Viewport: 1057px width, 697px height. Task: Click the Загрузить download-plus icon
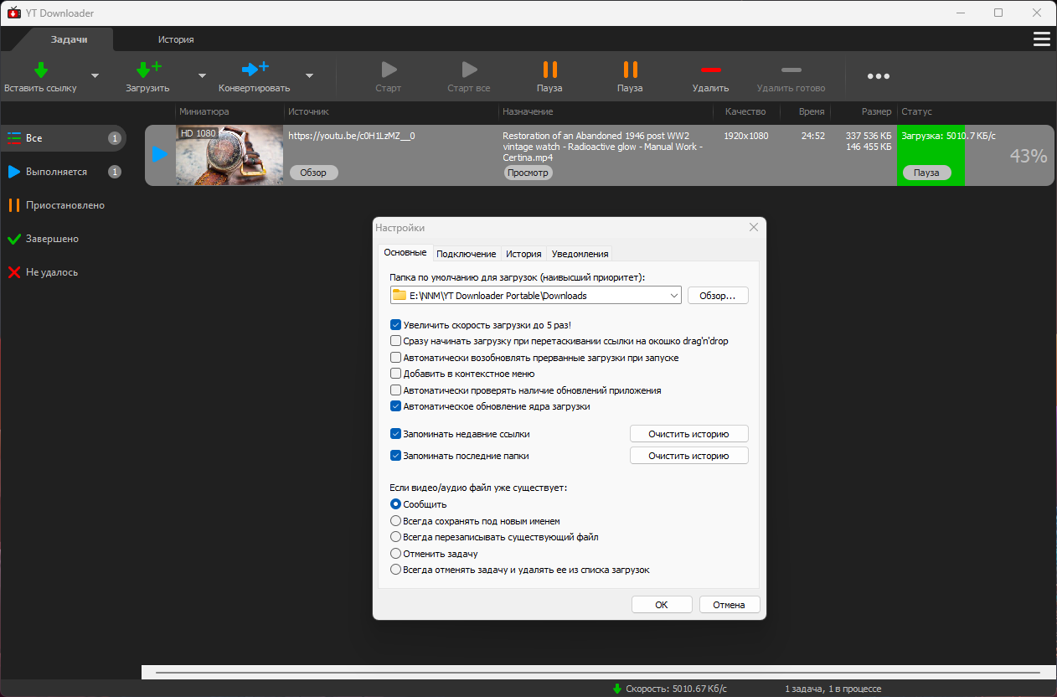tap(148, 70)
